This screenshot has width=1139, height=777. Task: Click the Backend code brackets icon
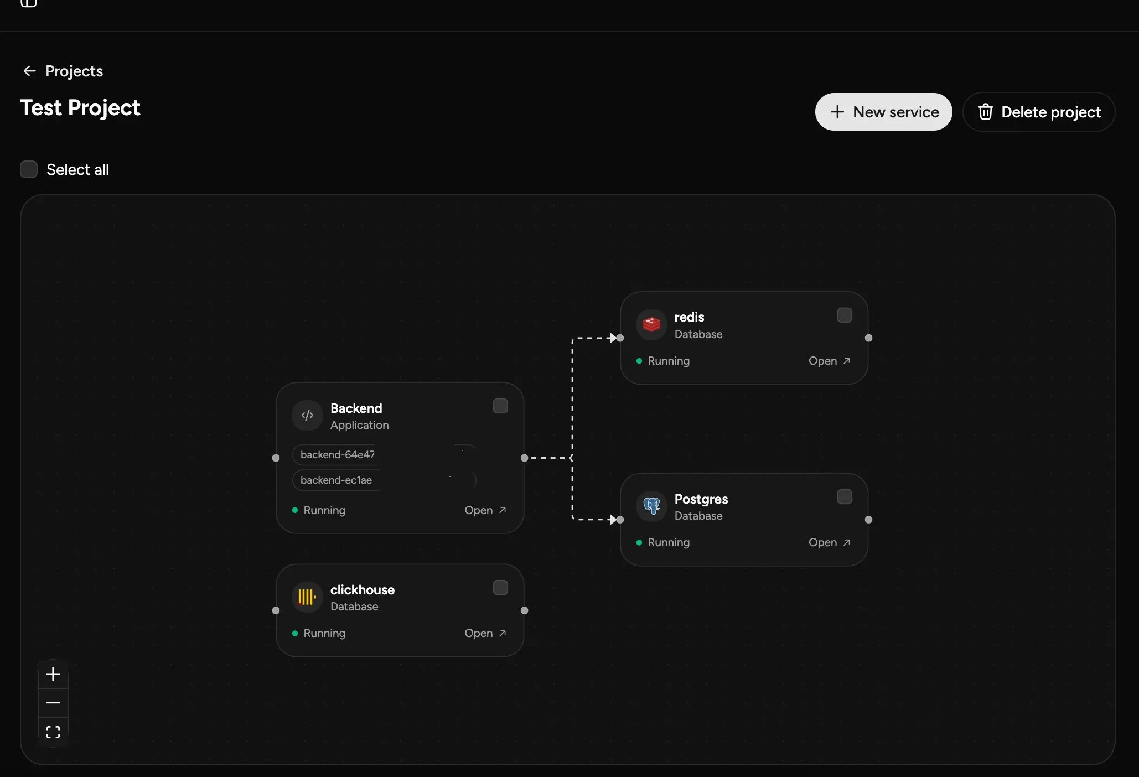307,416
